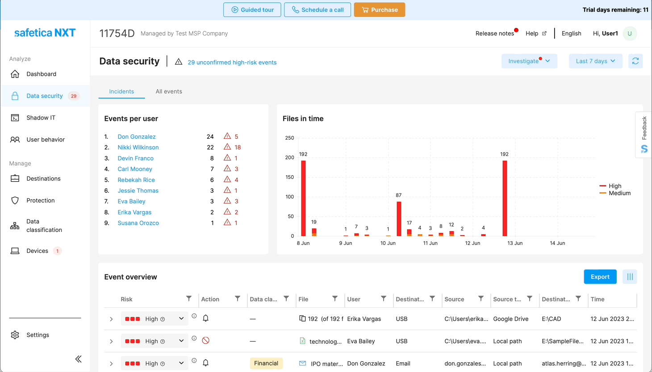Click the Risk column filter icon
The image size is (652, 372).
click(189, 299)
